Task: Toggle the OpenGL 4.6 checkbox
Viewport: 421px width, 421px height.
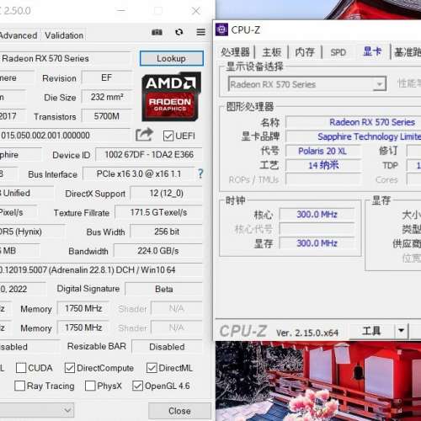Action: pos(137,386)
